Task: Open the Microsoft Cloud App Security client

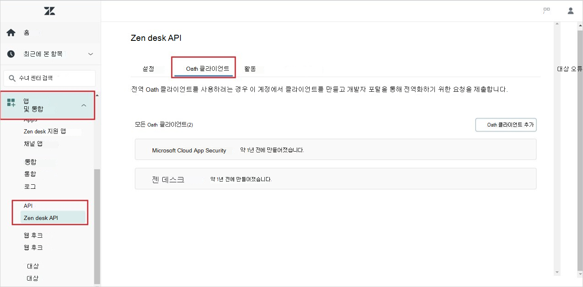Action: pos(189,150)
